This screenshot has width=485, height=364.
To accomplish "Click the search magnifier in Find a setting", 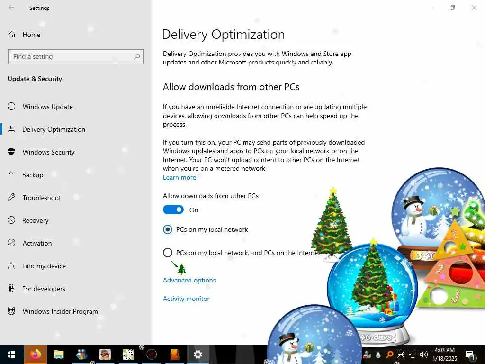I will (137, 57).
